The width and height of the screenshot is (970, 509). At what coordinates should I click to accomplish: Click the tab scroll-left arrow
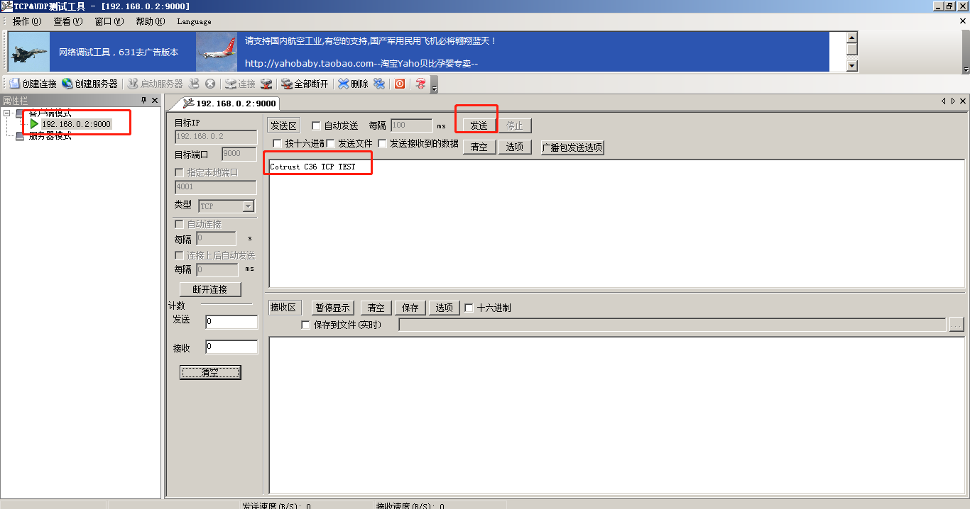pos(944,101)
